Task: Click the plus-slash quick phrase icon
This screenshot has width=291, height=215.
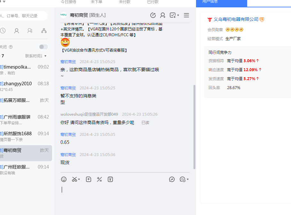Action: 99,179
